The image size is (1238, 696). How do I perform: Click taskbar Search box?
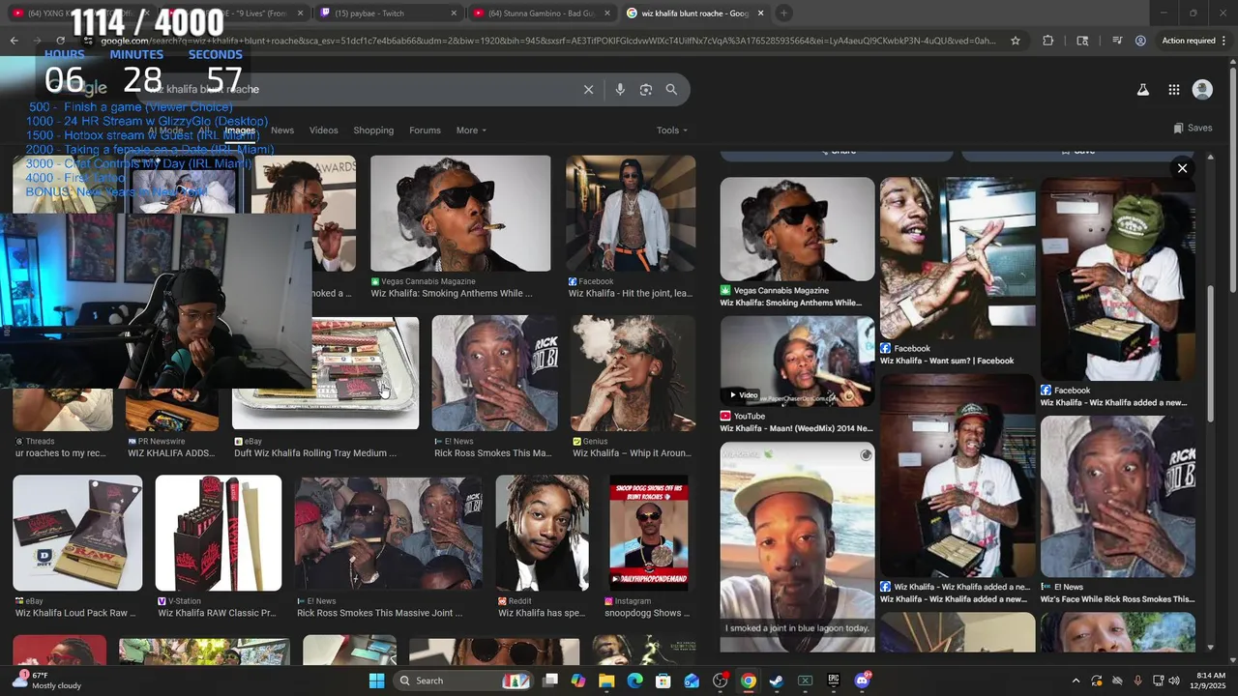[464, 681]
